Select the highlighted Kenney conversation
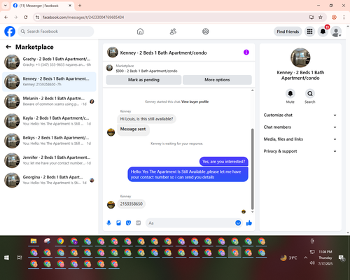The width and height of the screenshot is (350, 280). 49,82
